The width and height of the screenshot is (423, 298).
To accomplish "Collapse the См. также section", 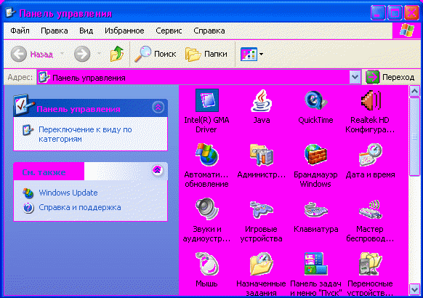I will (x=157, y=170).
